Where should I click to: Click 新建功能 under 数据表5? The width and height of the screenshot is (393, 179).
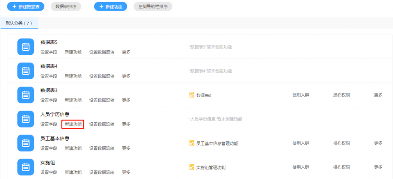(x=73, y=52)
